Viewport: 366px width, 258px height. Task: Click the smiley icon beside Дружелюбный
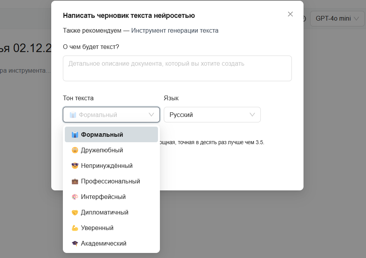click(x=75, y=150)
